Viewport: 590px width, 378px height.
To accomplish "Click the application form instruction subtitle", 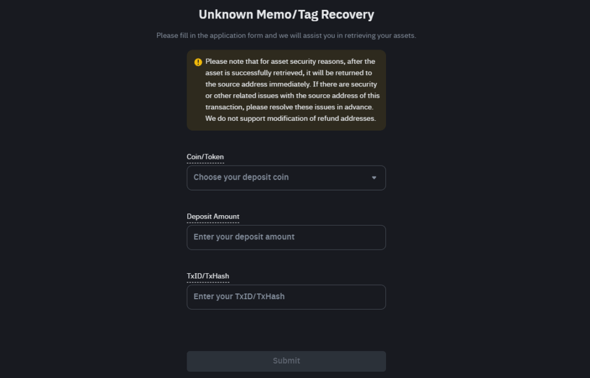I will (x=286, y=35).
